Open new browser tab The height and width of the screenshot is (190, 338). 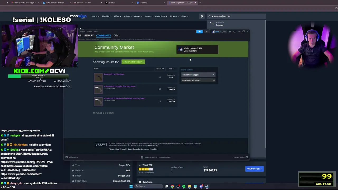pos(200,3)
